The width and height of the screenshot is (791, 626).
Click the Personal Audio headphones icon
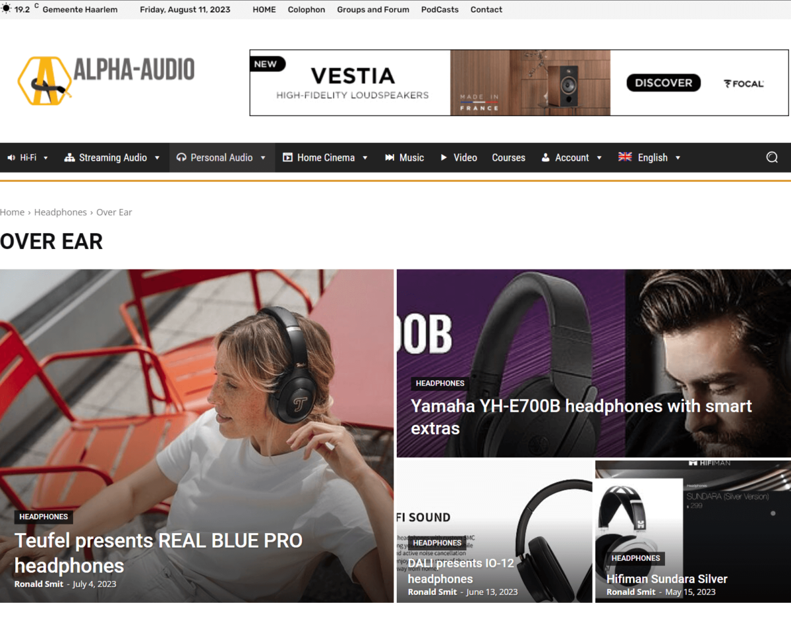181,157
